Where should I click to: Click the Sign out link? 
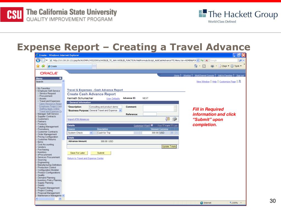240,75
